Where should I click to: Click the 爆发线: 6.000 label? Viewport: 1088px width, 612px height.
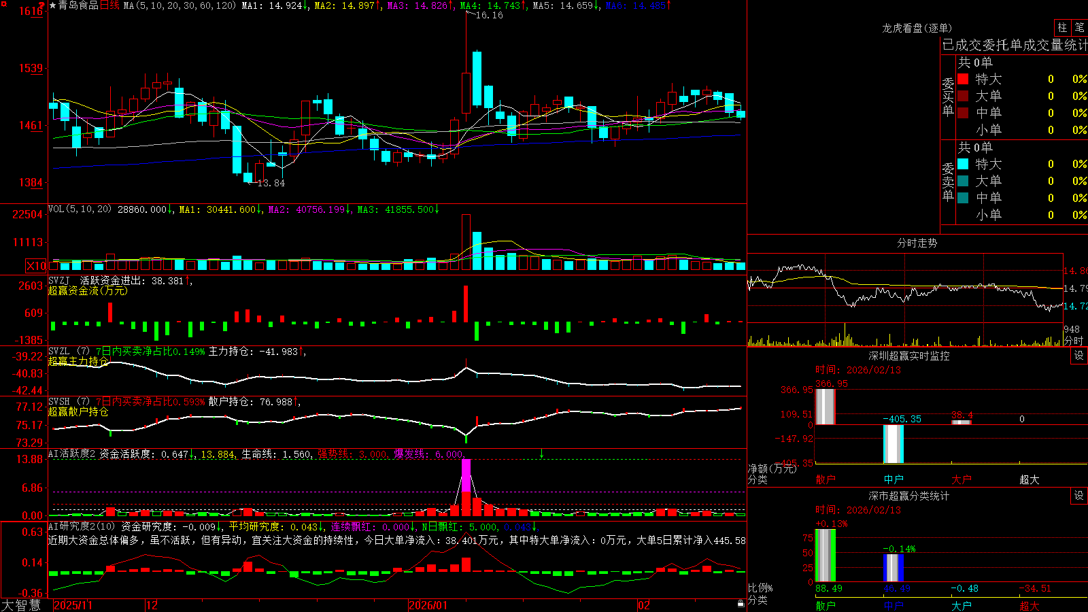(x=429, y=454)
